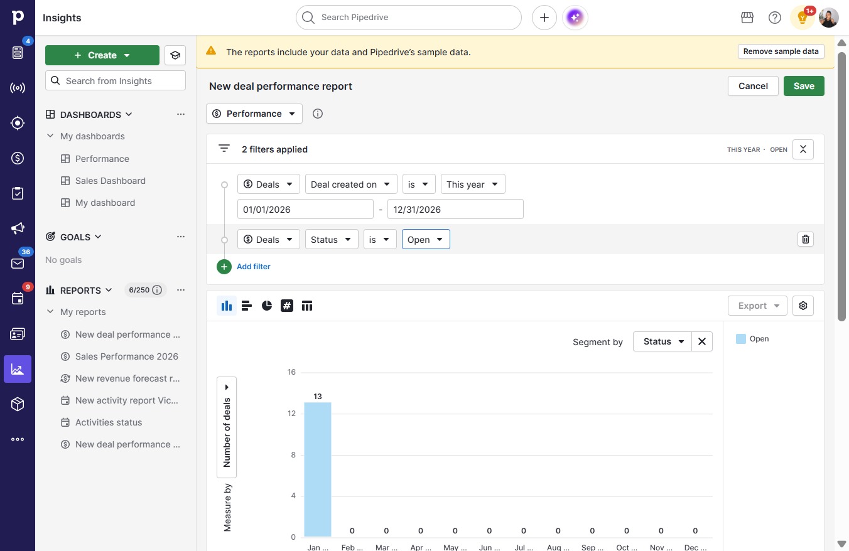Open the Create dropdown
Viewport: 849px width, 551px height.
(x=102, y=55)
